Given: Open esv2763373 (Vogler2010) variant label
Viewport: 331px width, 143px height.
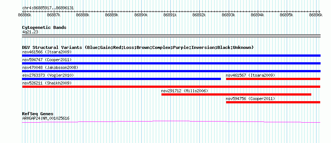Looking at the screenshot, I should [x=48, y=75].
